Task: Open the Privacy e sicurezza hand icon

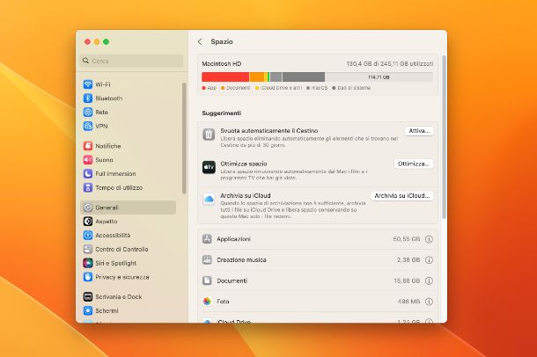Action: pos(88,277)
